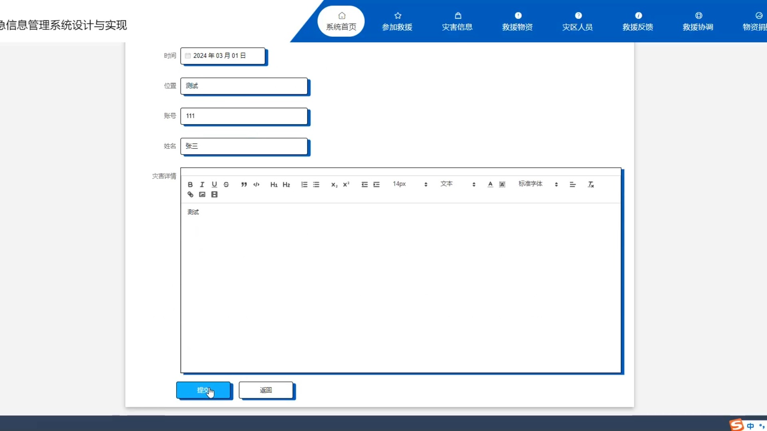
Task: Click the 返回 back button
Action: (x=266, y=390)
